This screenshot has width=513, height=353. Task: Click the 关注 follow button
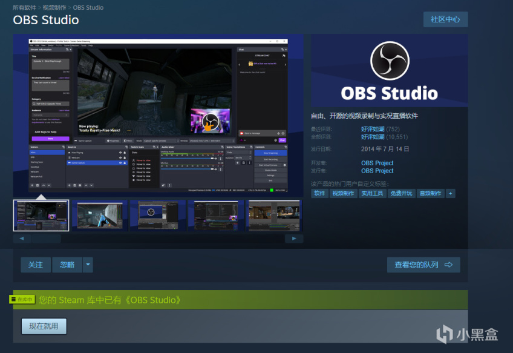[x=36, y=265]
